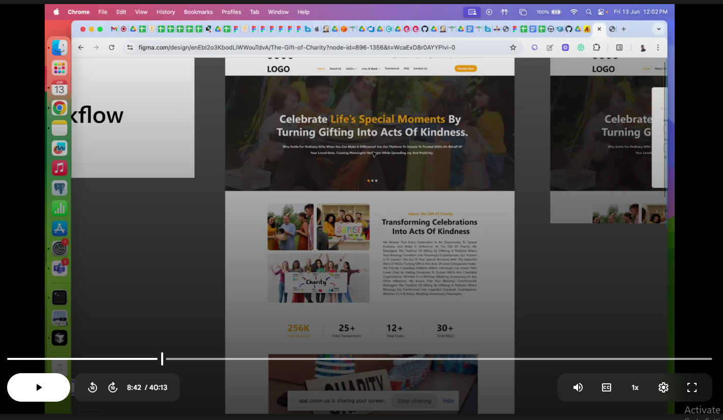
Task: Reload the Figma page
Action: coord(111,47)
